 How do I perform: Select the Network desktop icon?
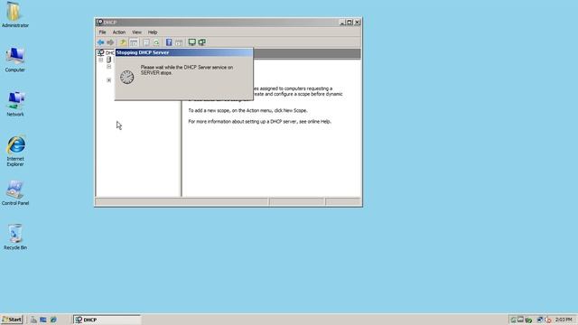[x=15, y=104]
